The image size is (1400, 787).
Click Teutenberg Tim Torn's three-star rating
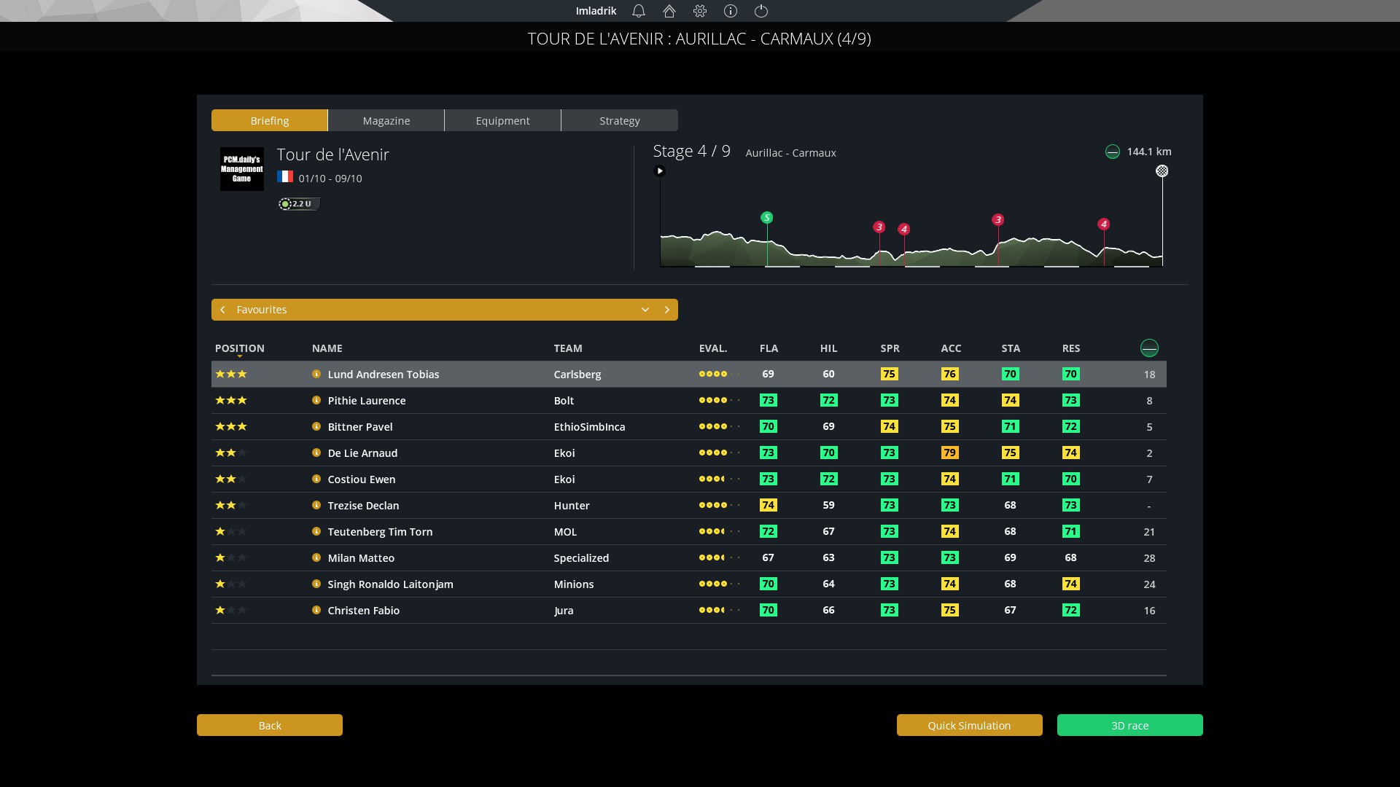click(231, 531)
